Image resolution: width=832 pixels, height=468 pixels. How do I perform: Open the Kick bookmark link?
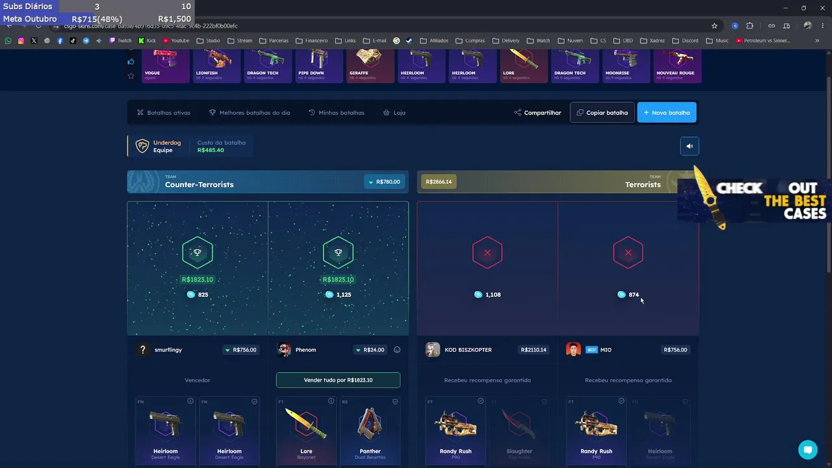pyautogui.click(x=147, y=41)
